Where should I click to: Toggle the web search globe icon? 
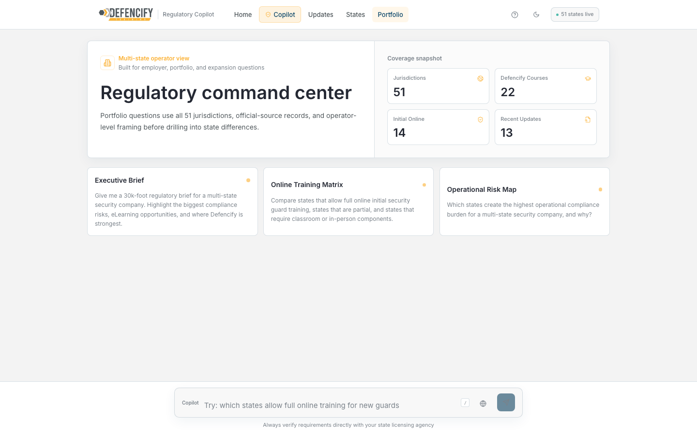tap(483, 403)
